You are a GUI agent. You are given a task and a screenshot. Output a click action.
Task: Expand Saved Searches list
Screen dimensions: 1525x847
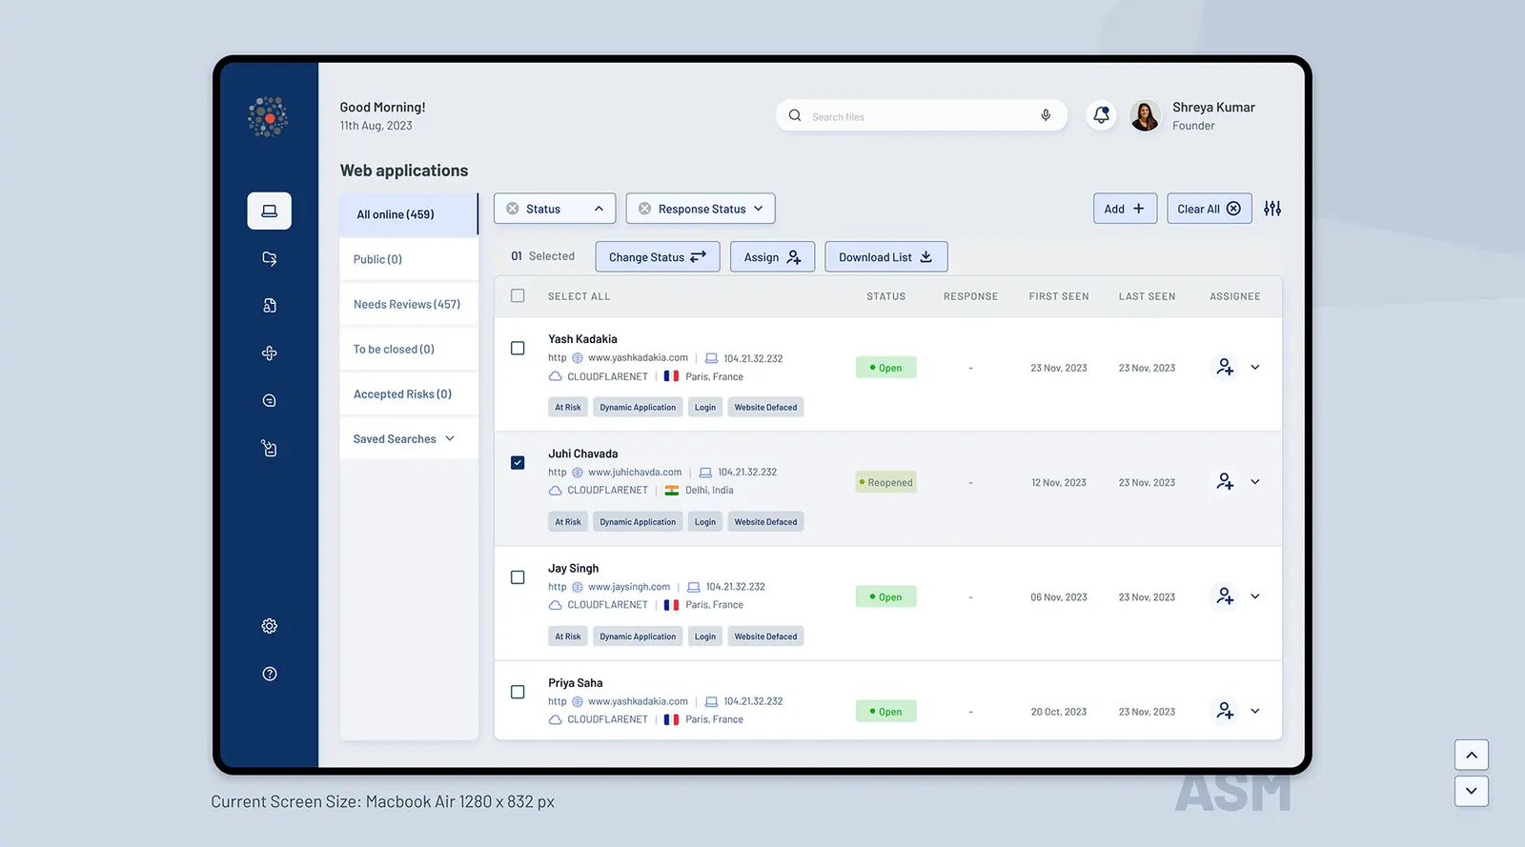tap(409, 439)
